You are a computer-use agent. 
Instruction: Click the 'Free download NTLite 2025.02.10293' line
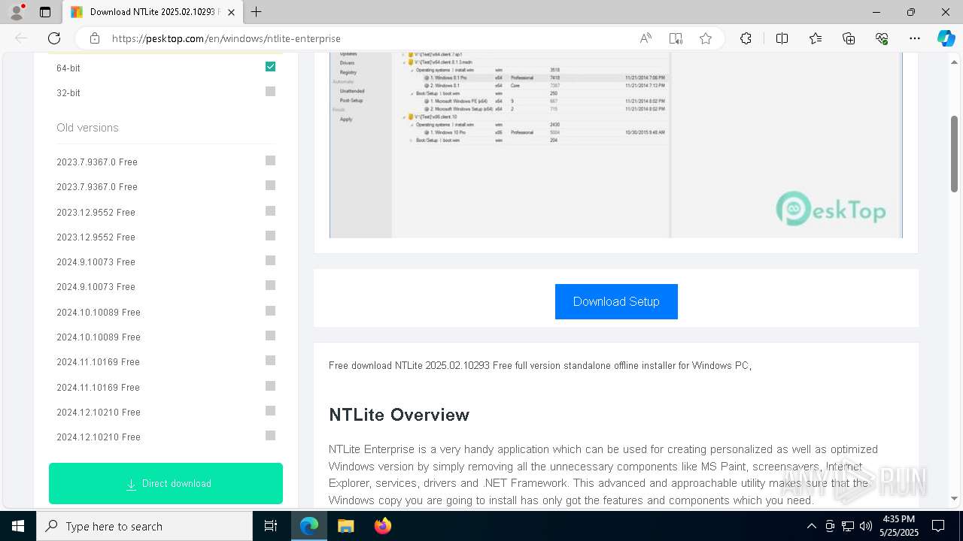click(540, 366)
